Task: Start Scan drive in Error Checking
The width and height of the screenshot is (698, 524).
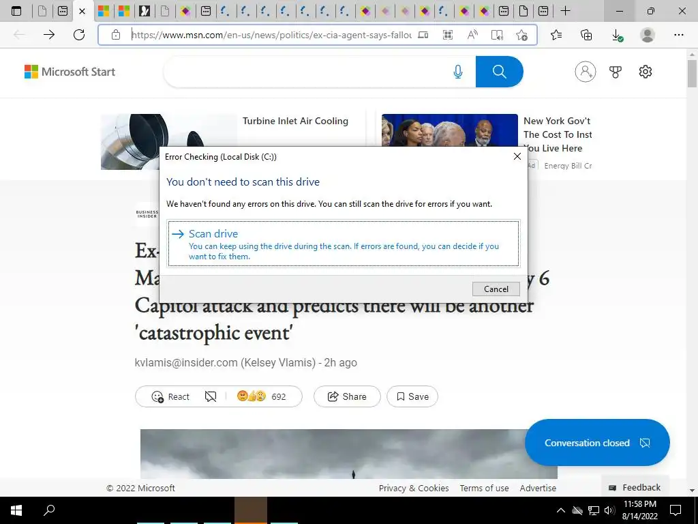Action: (x=344, y=244)
